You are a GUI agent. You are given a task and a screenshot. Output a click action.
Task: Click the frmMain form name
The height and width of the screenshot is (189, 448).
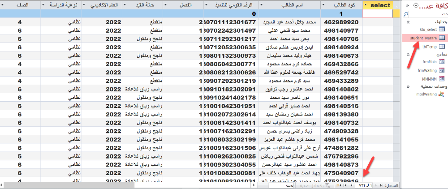[430, 61]
